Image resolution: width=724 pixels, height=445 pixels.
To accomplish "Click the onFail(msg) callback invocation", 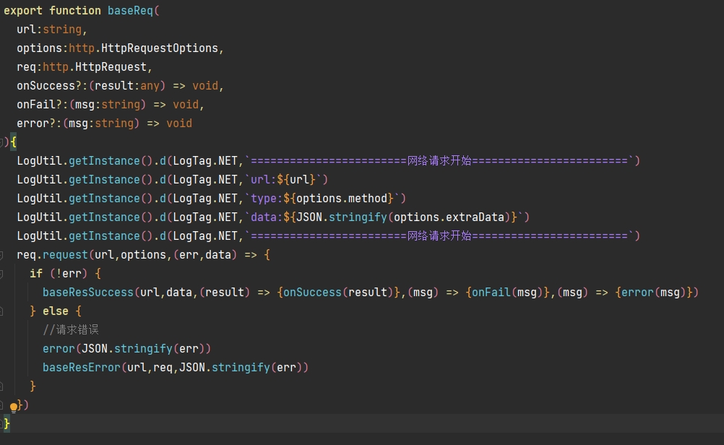I will (507, 292).
